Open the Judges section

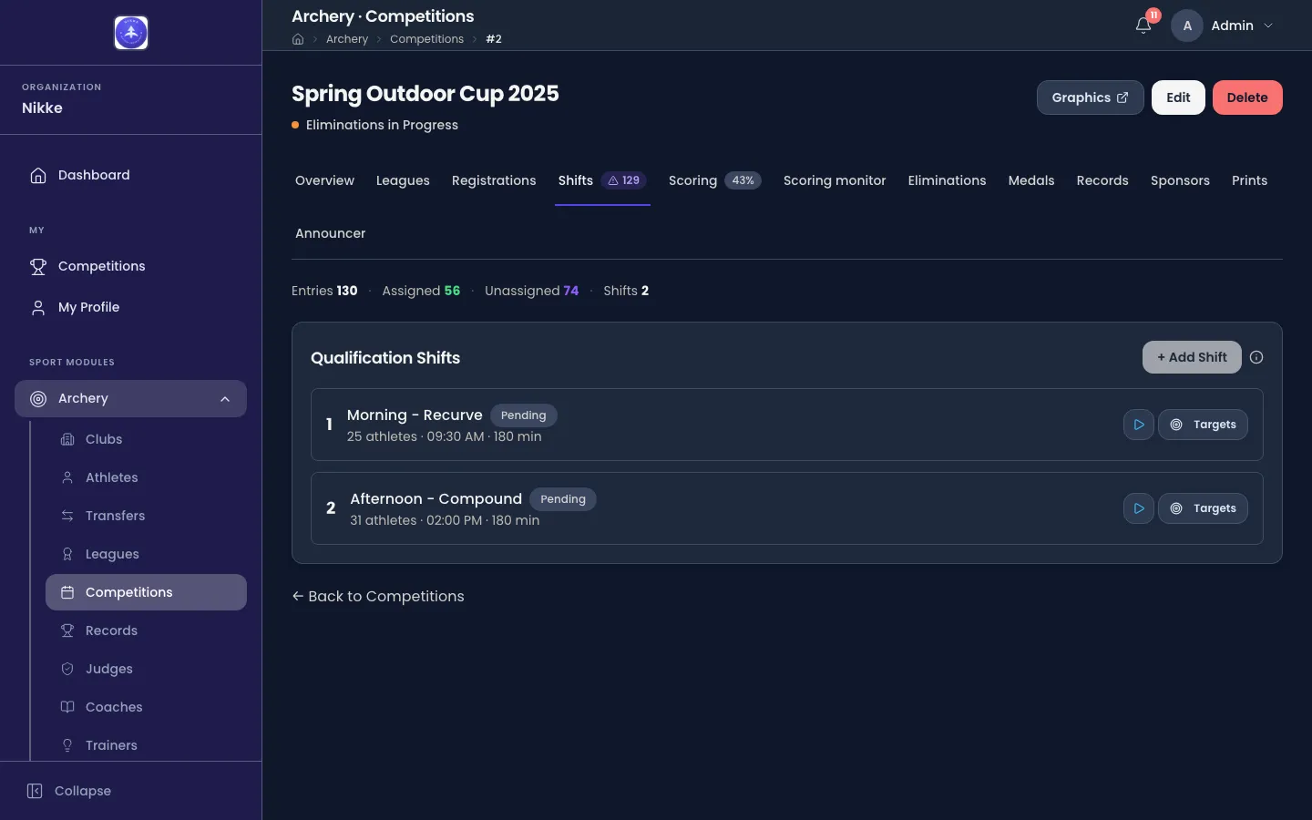tap(146, 669)
